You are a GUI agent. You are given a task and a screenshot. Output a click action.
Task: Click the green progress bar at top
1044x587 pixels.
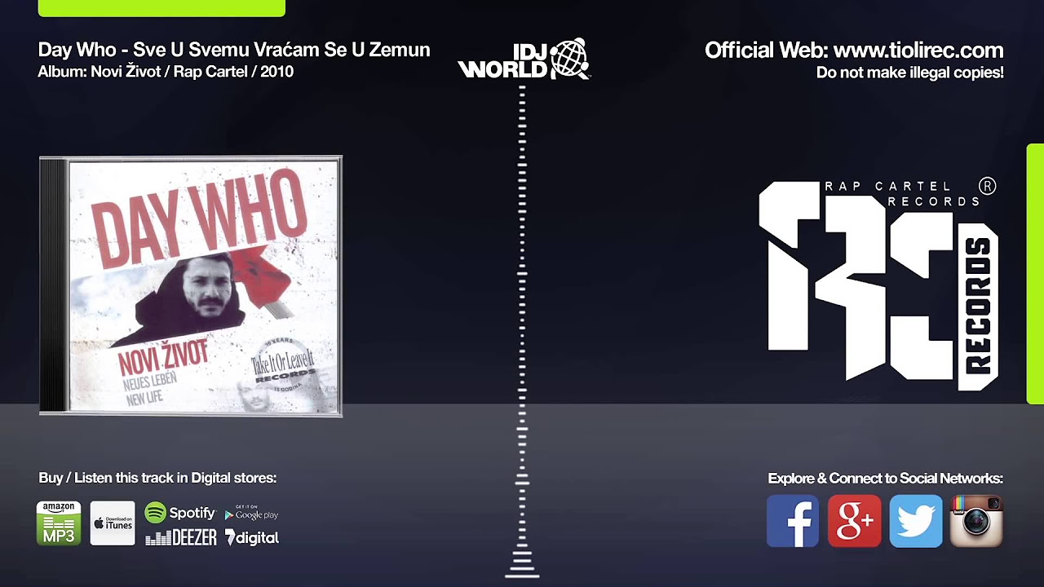(161, 8)
